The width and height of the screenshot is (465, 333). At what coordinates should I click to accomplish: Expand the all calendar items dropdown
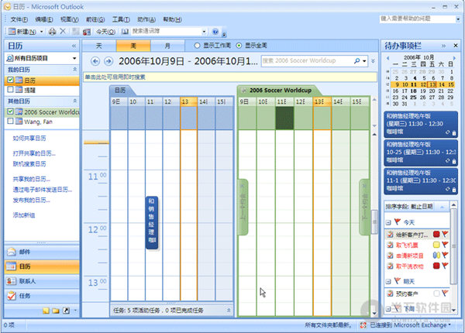point(75,60)
